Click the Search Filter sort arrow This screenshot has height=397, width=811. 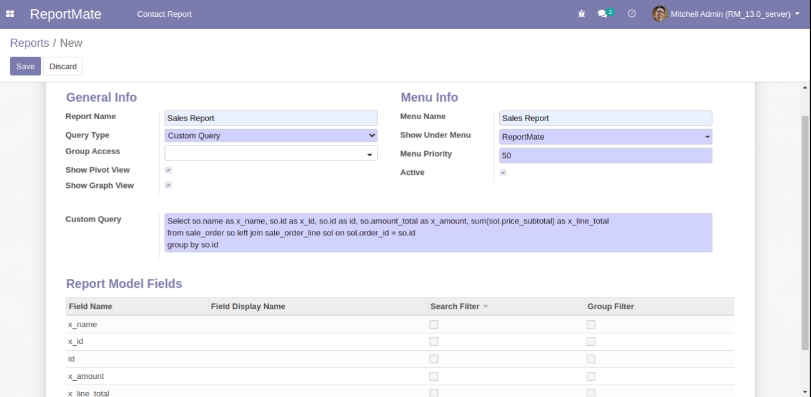tap(485, 306)
